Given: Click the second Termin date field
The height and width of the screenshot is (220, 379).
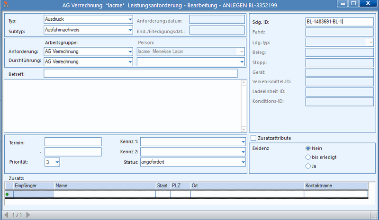Looking at the screenshot, I should [73, 152].
